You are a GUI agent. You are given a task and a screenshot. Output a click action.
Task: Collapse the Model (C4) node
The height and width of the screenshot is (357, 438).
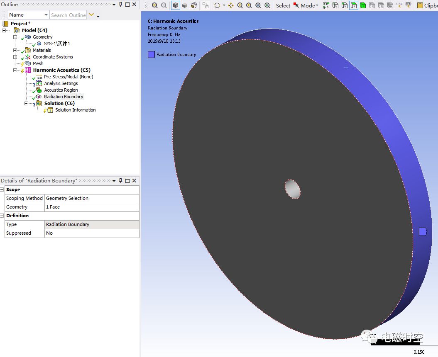click(x=4, y=30)
